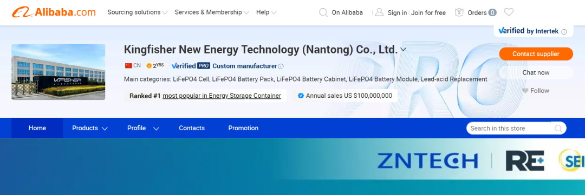Open the Products dropdown in store navigation

point(90,128)
